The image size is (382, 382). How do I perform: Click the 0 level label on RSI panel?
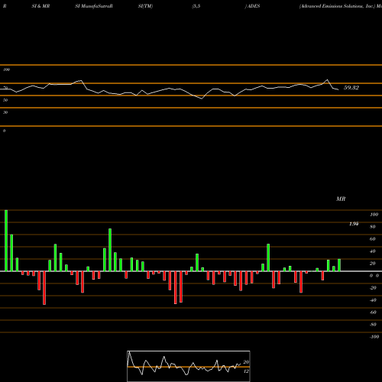(x=4, y=131)
